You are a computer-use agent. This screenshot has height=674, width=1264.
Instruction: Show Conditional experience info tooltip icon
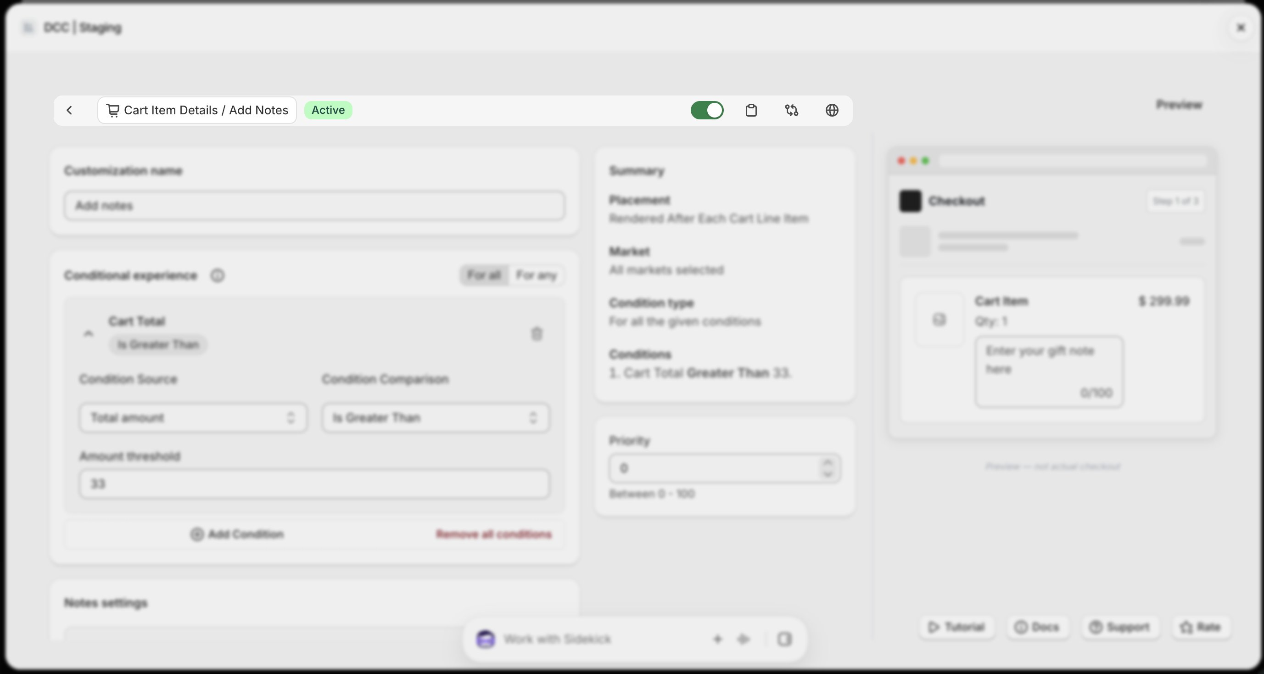[x=218, y=276]
